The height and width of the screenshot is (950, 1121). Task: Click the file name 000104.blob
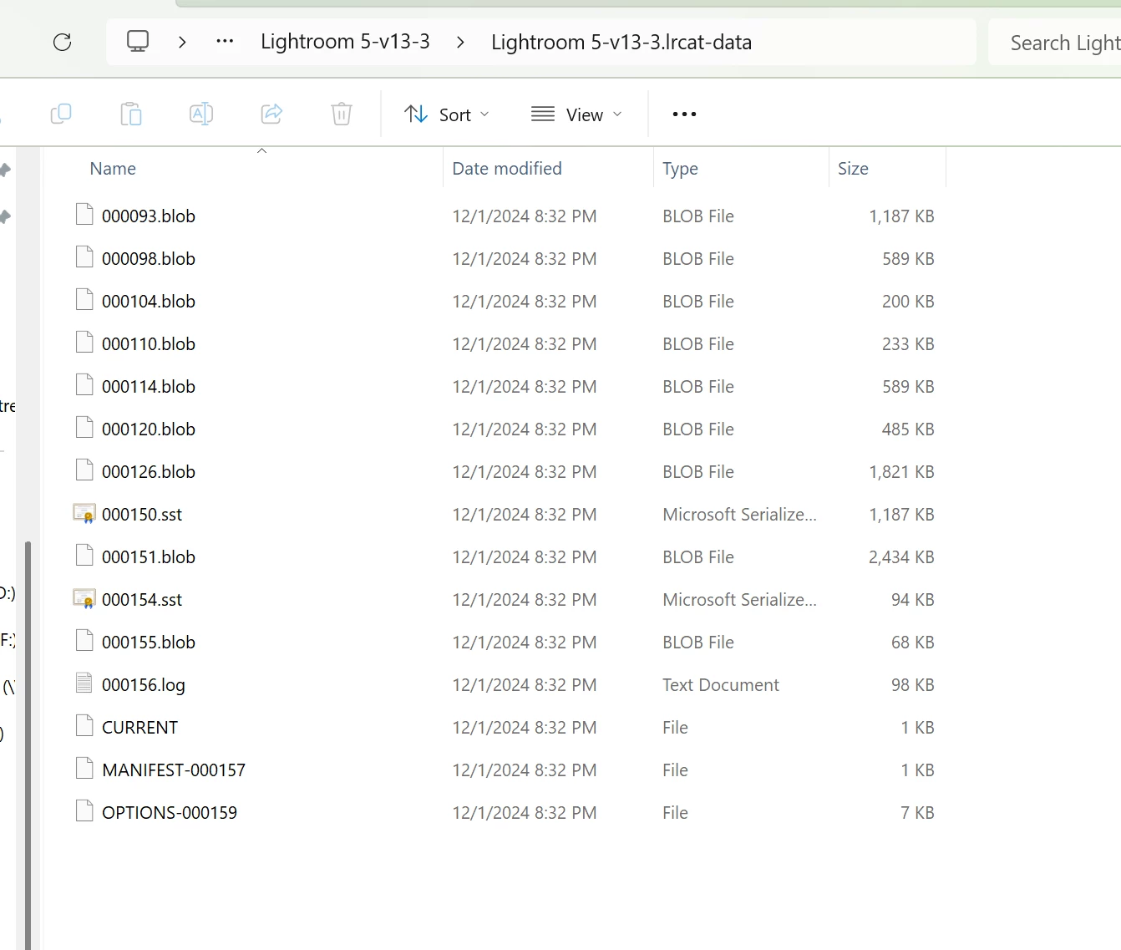[x=149, y=302]
